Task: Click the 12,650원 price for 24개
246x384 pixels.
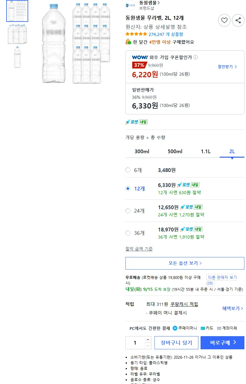Action: pyautogui.click(x=168, y=207)
